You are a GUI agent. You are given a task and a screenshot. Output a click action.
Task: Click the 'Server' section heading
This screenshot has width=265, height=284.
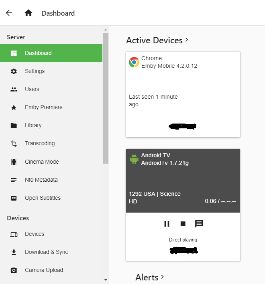(x=16, y=37)
